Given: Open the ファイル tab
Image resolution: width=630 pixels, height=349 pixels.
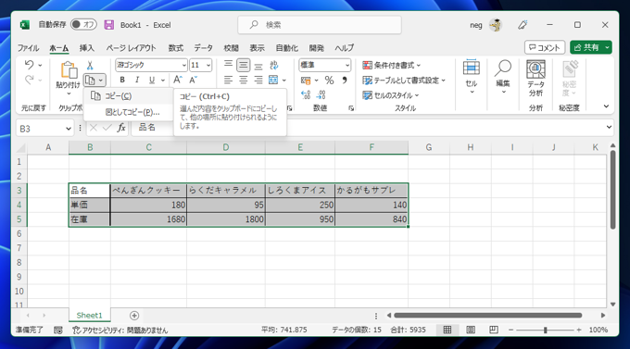Looking at the screenshot, I should pos(28,48).
